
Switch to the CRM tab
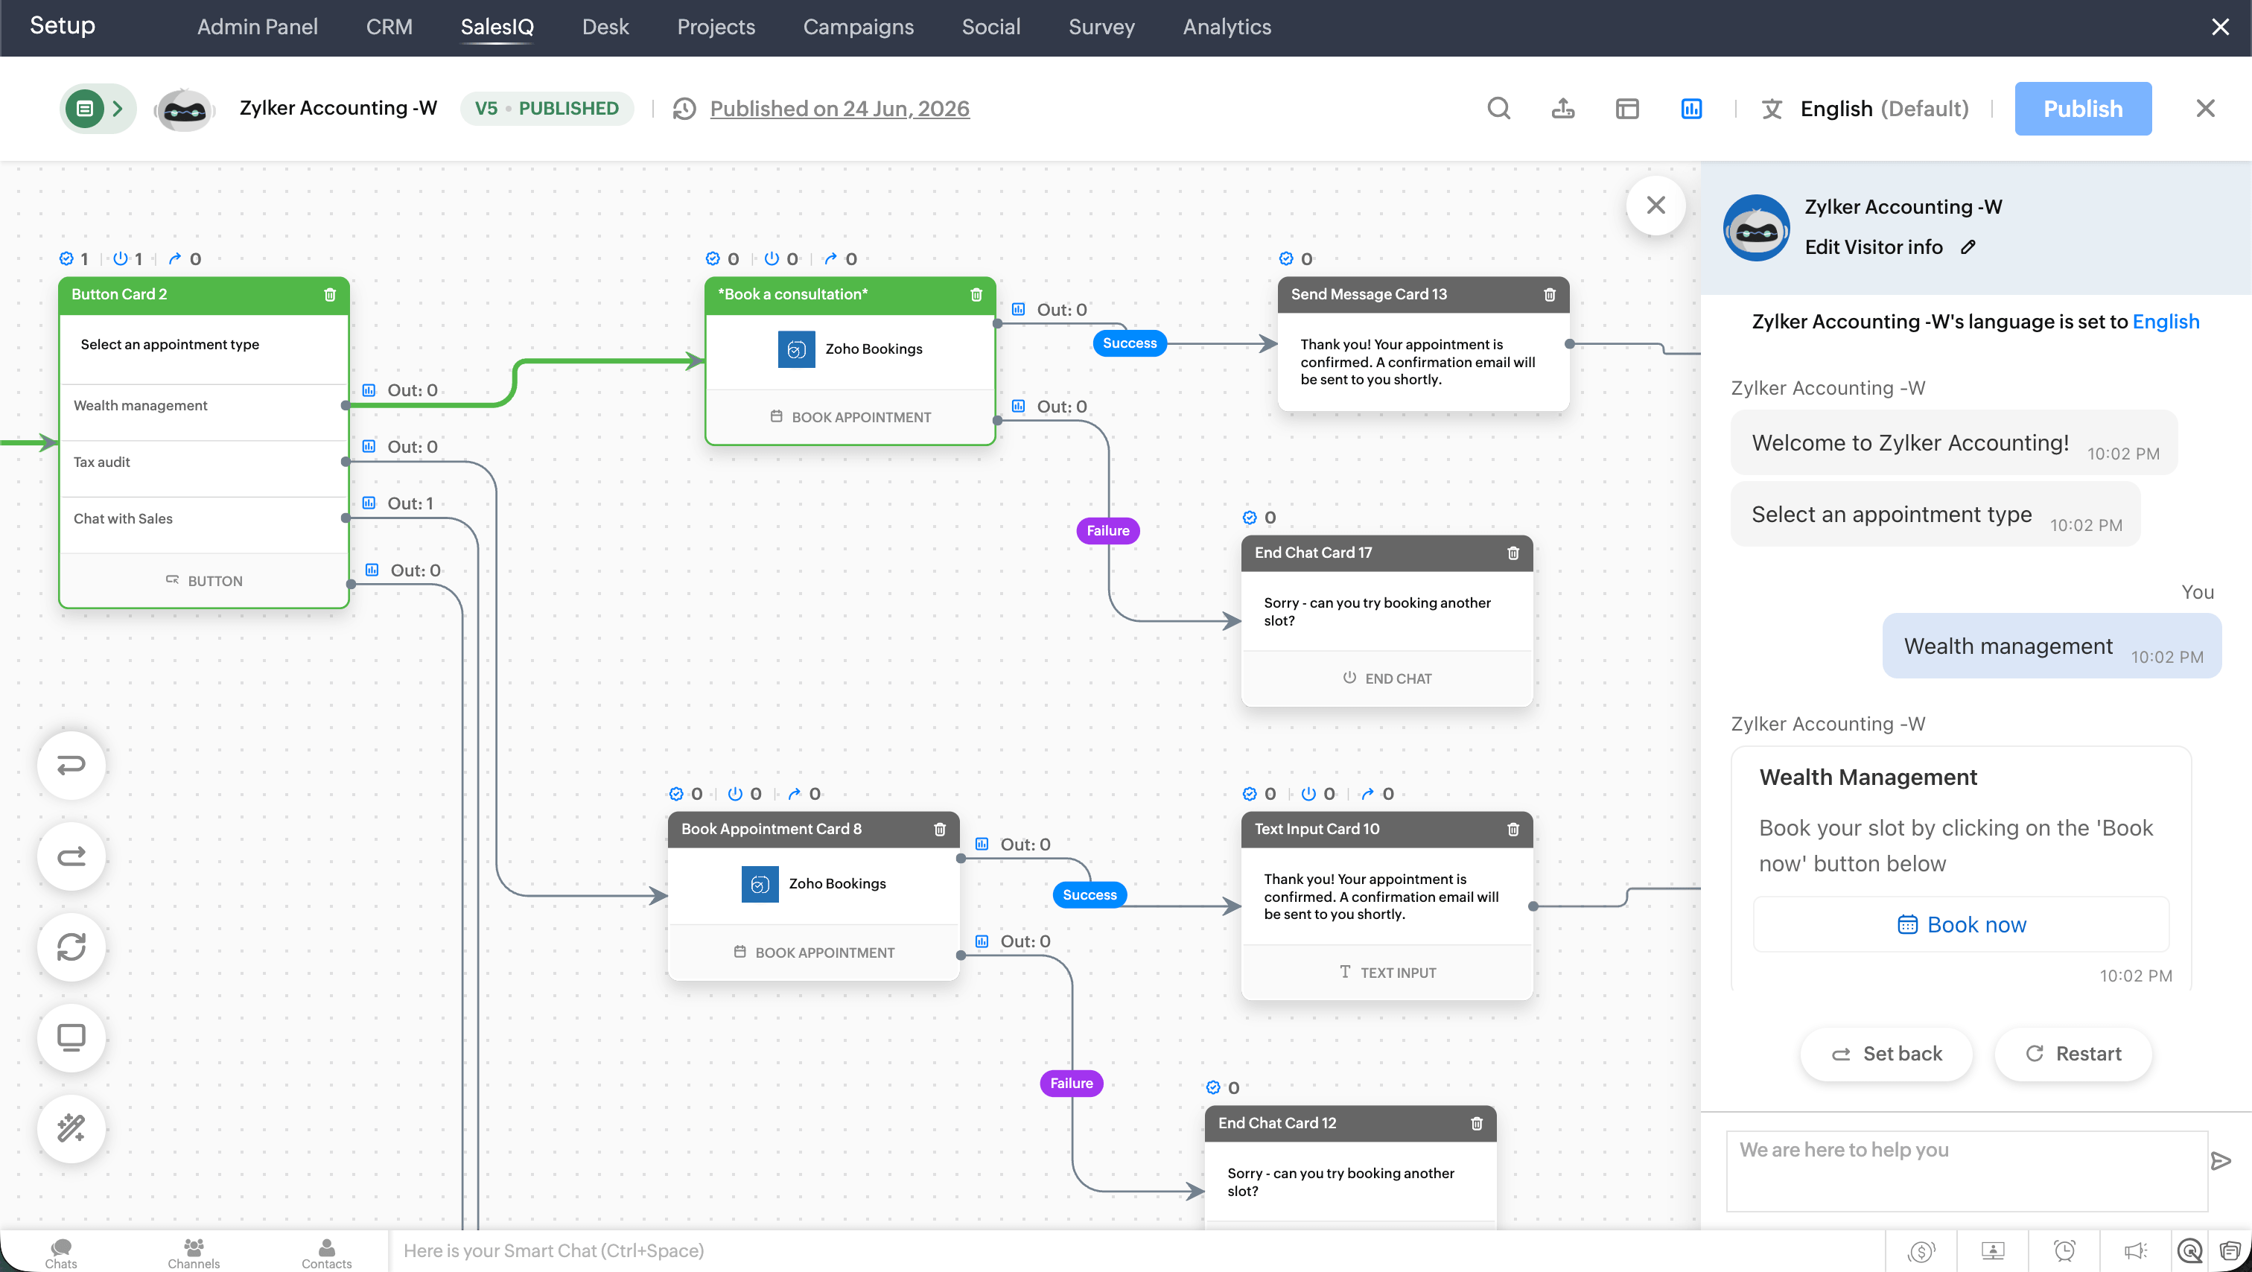(x=389, y=26)
